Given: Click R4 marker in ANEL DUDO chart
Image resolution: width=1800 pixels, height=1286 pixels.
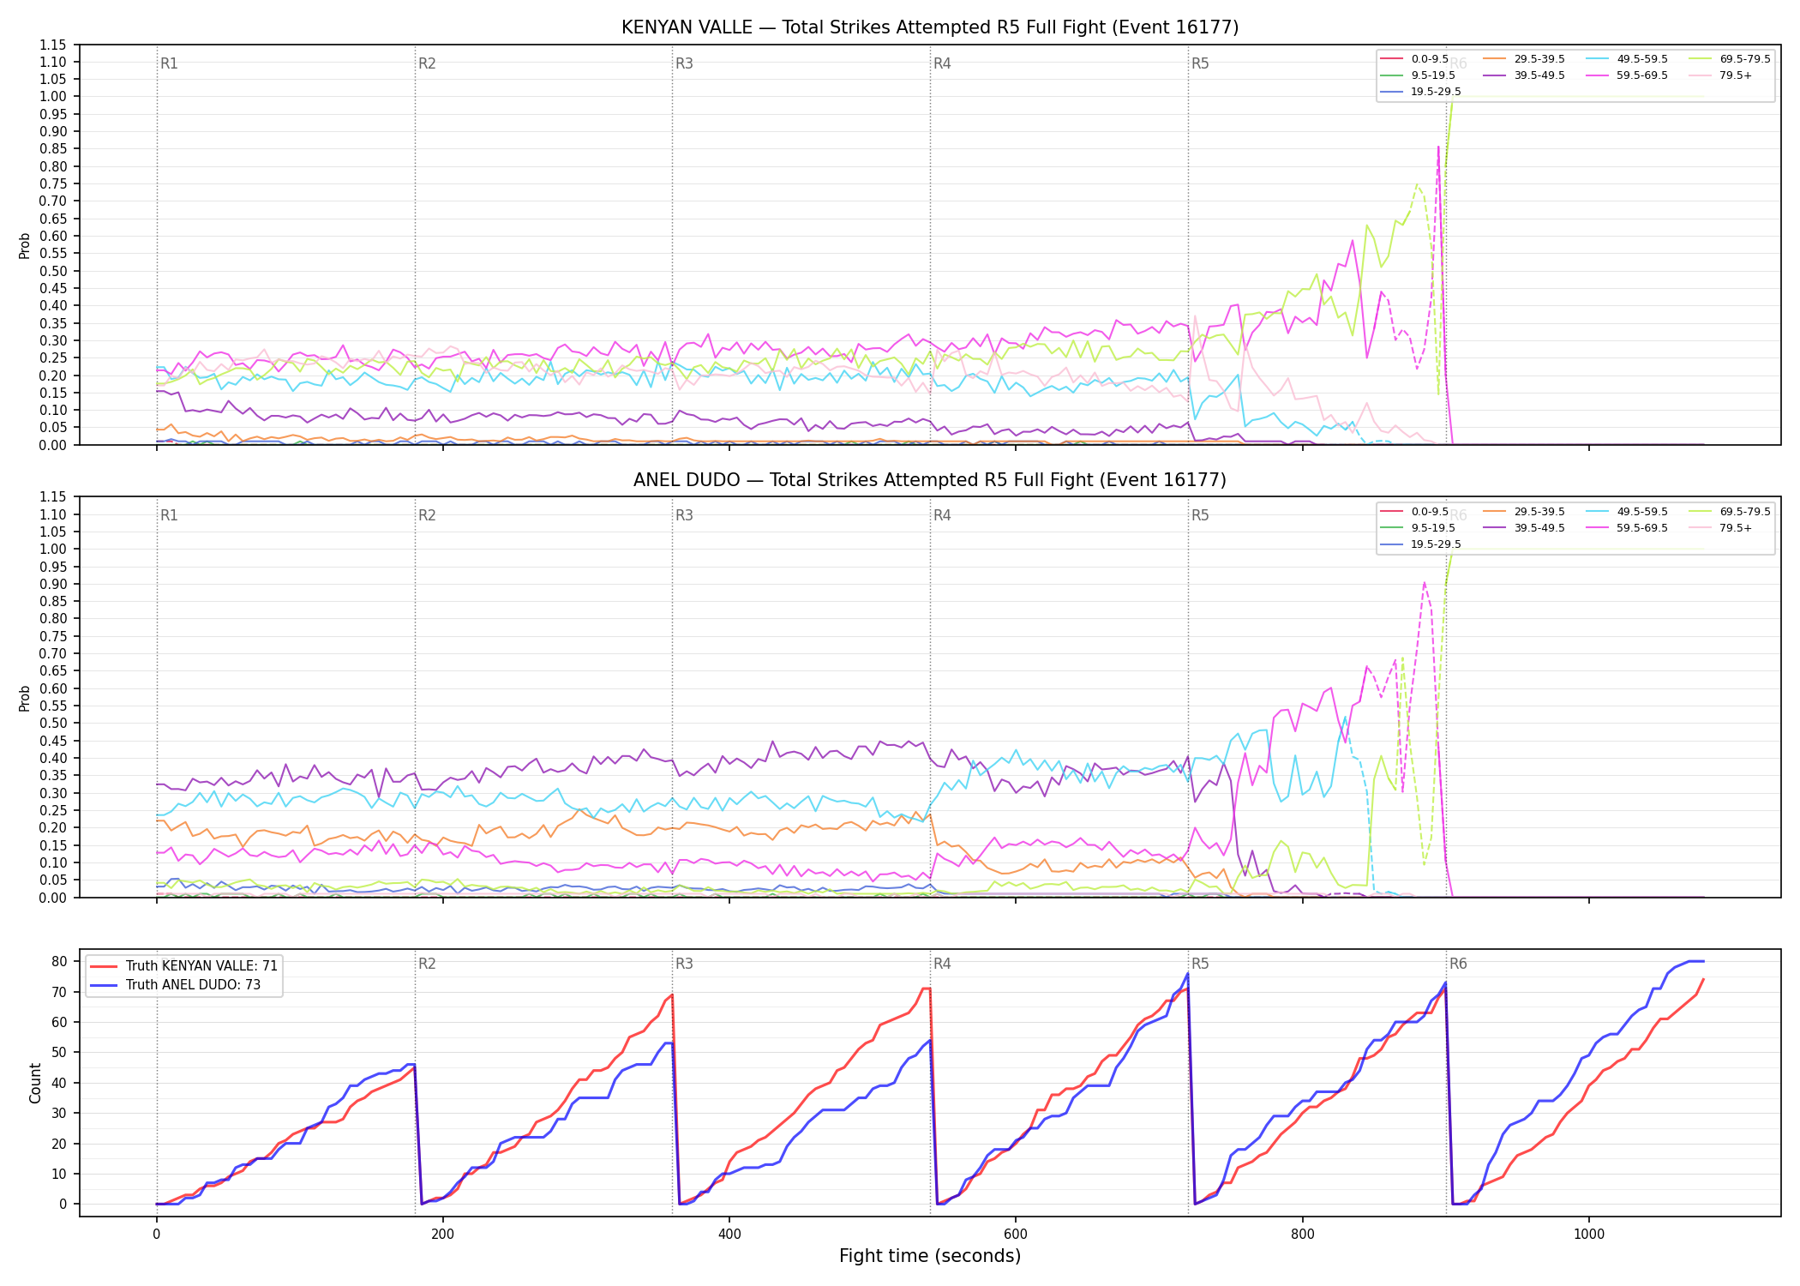Looking at the screenshot, I should click(942, 515).
